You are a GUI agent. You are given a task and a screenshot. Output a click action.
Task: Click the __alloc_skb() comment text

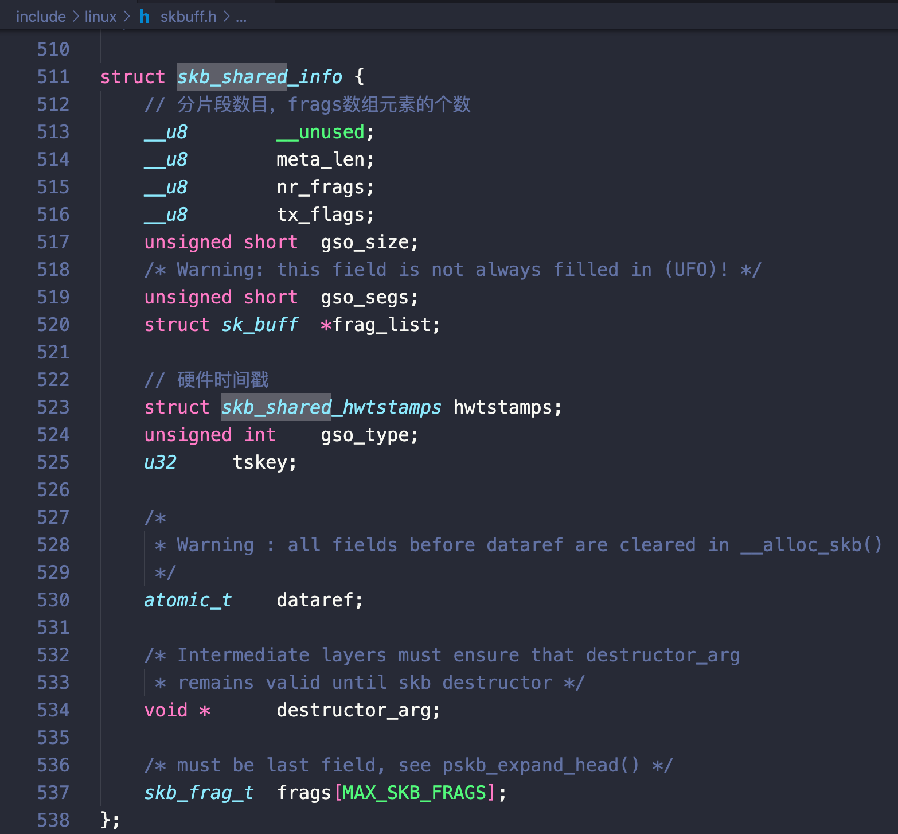pos(811,545)
